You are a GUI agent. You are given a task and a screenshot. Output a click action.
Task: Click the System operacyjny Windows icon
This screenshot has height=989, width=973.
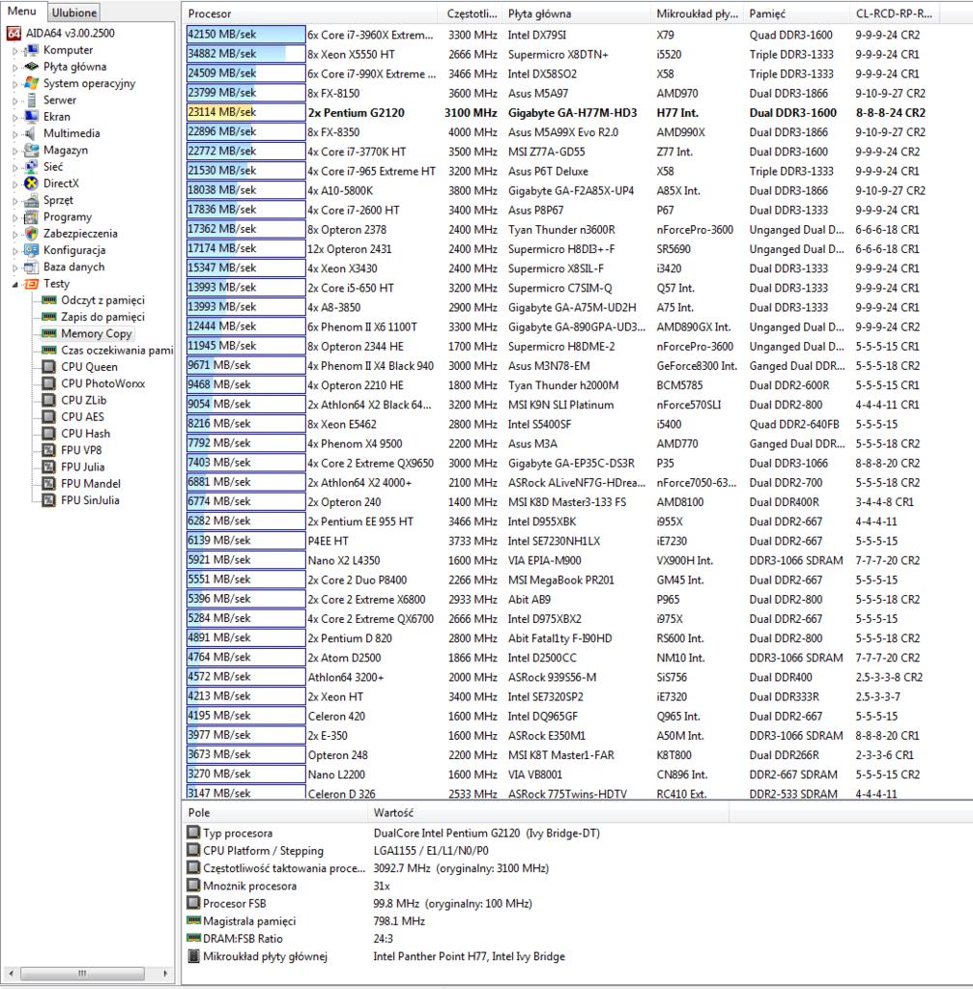(x=31, y=83)
